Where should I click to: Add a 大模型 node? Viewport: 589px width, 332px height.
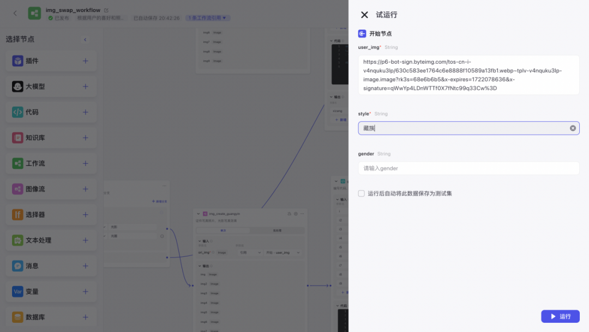coord(85,87)
